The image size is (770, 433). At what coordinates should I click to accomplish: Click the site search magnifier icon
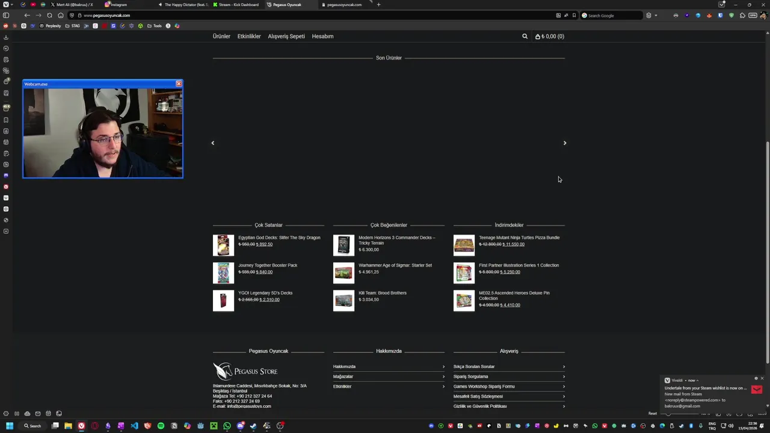point(525,37)
